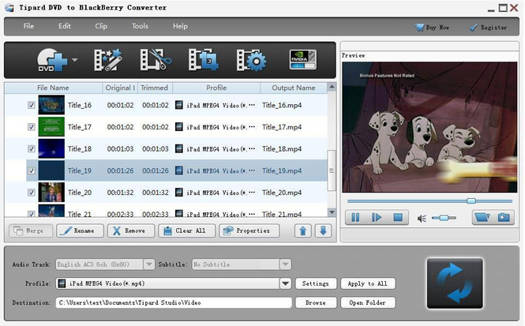
Task: Open the Preferences gear film icon
Action: coord(252,61)
